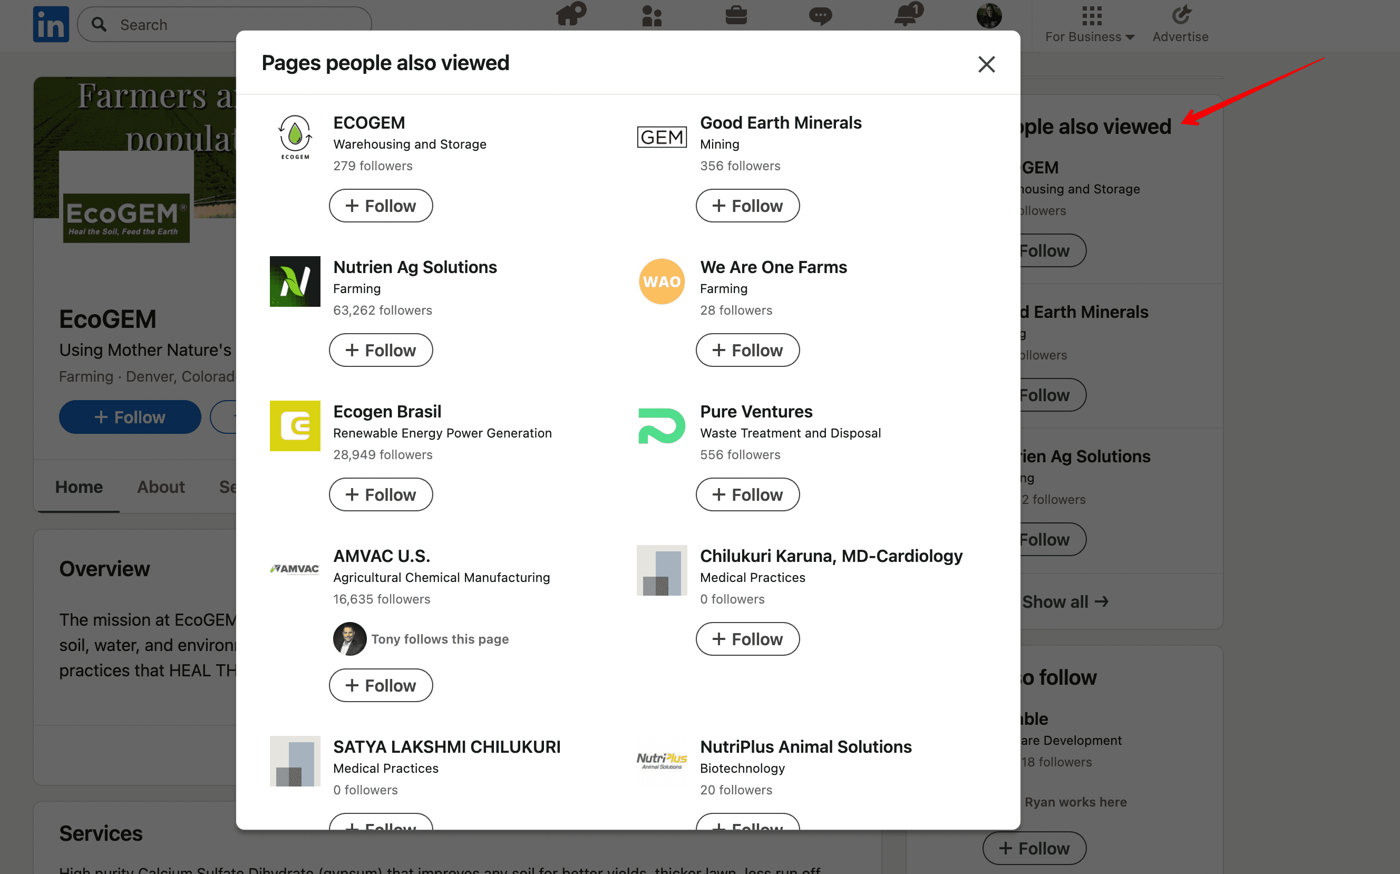The image size is (1400, 874).
Task: Click the We Are One Farms WAO logo
Action: point(662,281)
